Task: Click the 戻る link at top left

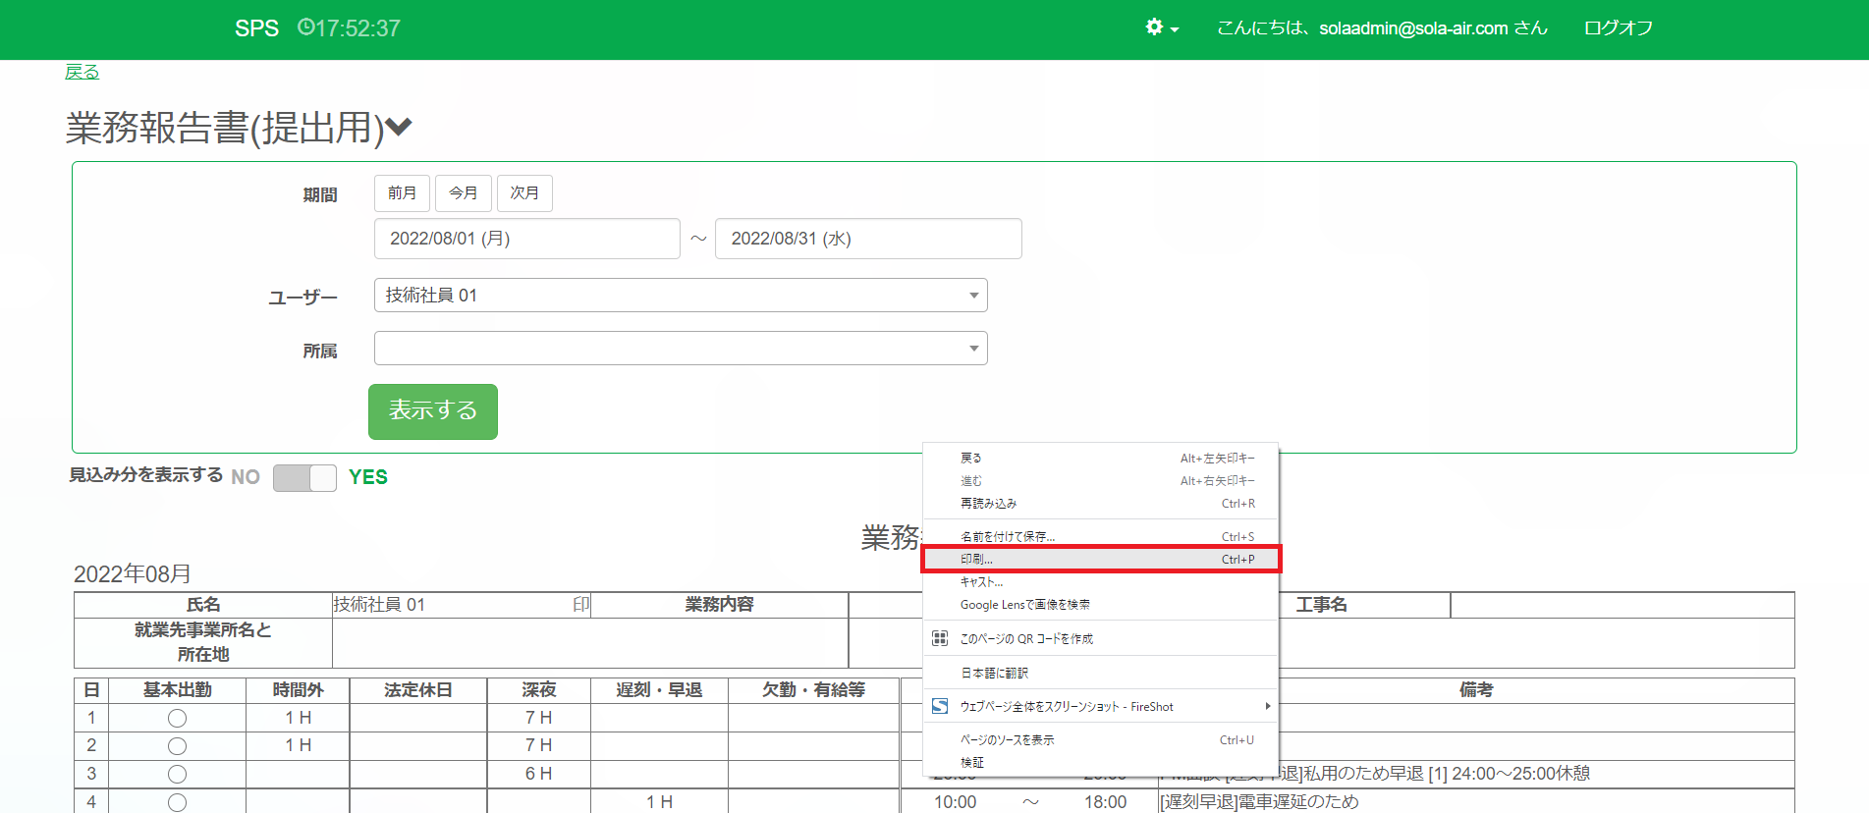Action: coord(82,72)
